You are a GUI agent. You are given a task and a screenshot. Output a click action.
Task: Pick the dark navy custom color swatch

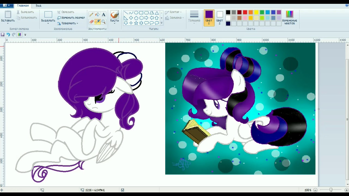pyautogui.click(x=228, y=24)
